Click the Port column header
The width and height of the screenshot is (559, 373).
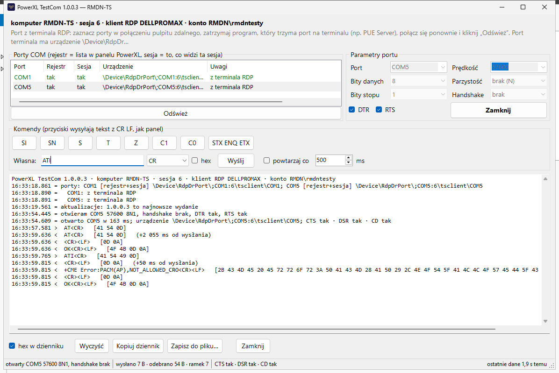point(28,67)
